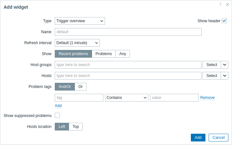
Task: Set Problem tags to Or
Action: (80, 87)
